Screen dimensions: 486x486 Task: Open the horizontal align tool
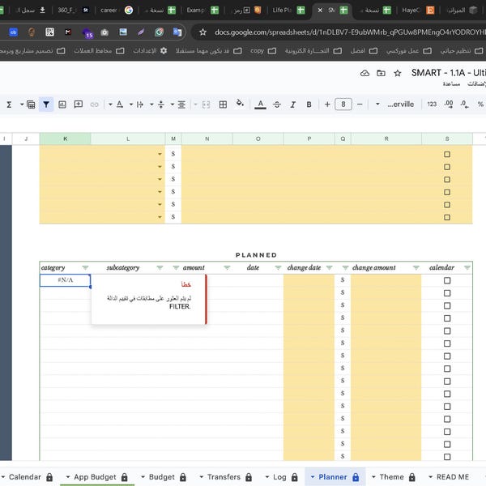coord(181,104)
